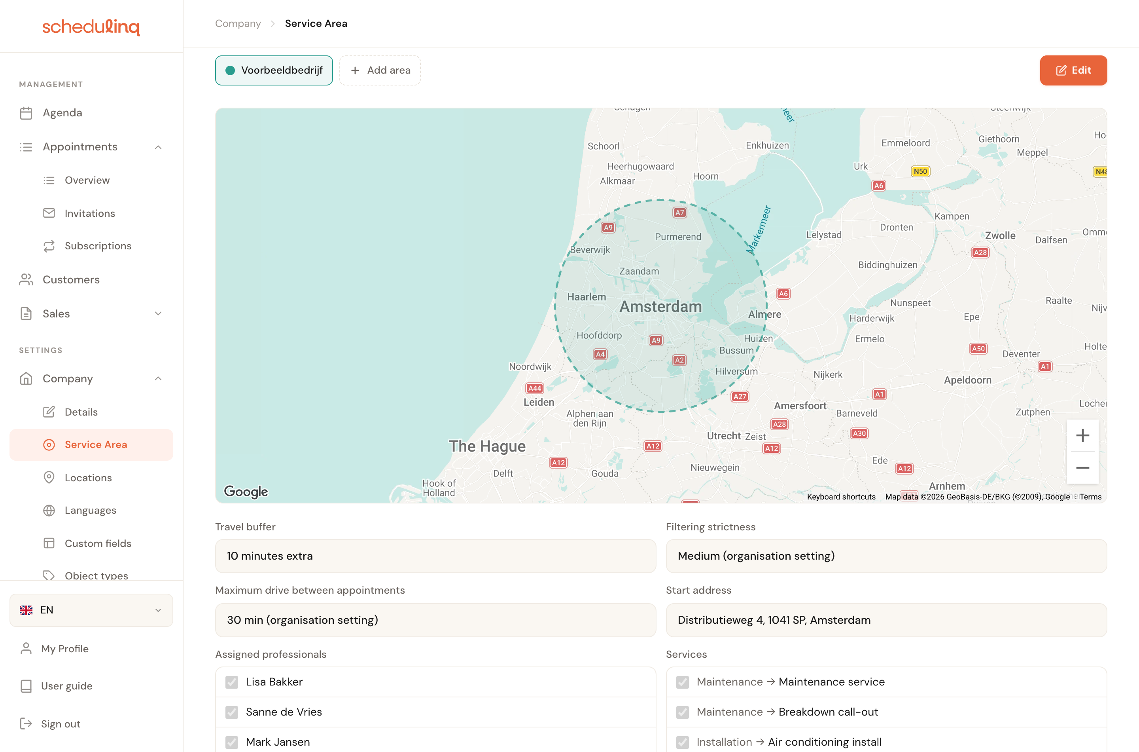Click the Sign out arrow icon
Screen dimensions: 1139x752
click(26, 724)
